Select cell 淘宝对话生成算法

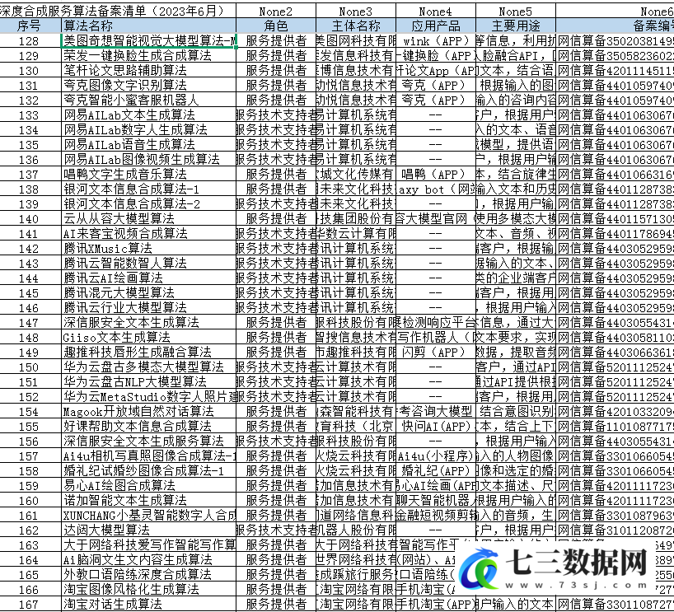pyautogui.click(x=149, y=605)
